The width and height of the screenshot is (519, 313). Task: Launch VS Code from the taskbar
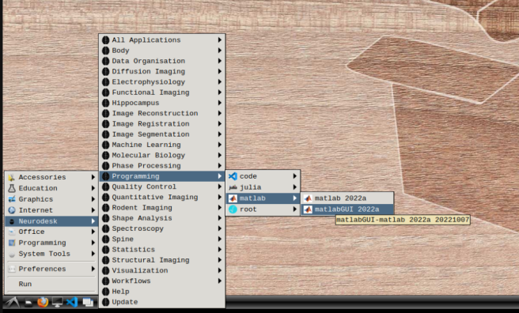tap(72, 302)
